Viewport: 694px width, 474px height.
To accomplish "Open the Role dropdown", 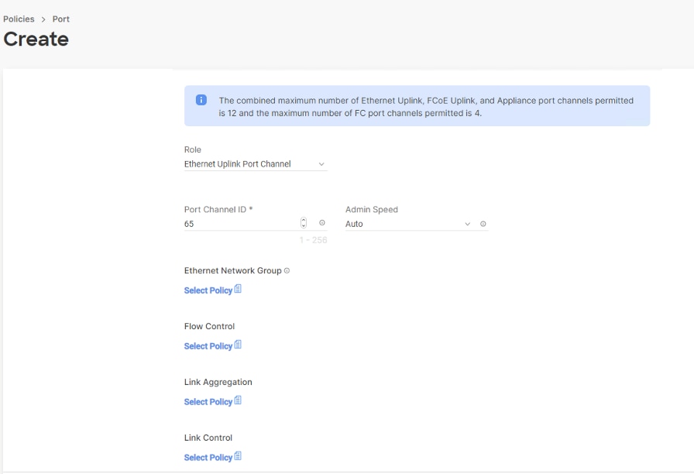I will click(x=321, y=163).
